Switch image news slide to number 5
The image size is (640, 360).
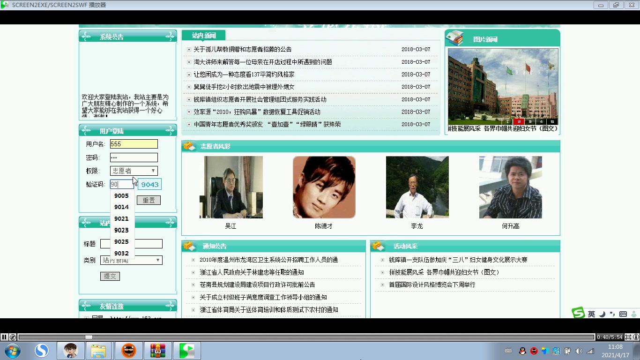click(x=552, y=121)
